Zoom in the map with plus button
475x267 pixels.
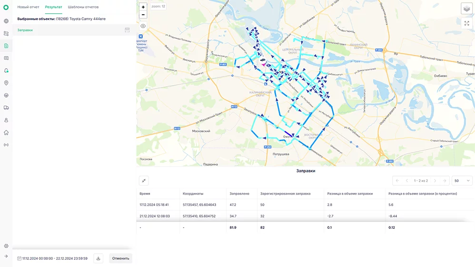tap(143, 7)
